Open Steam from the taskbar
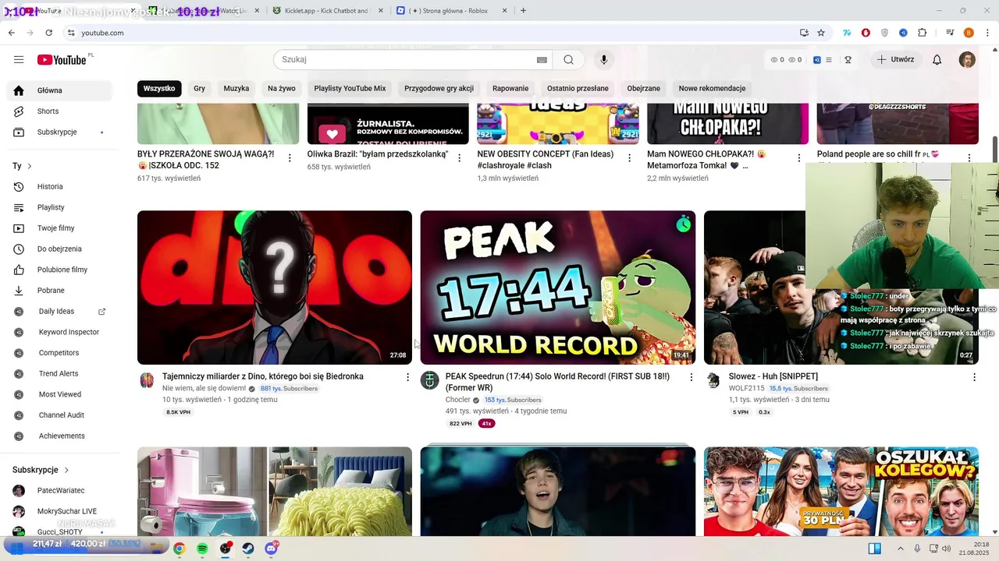This screenshot has height=561, width=999. tap(248, 549)
